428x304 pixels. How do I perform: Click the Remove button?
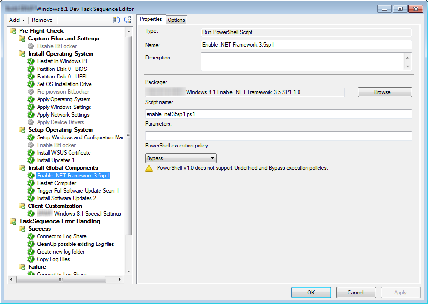[x=42, y=20]
